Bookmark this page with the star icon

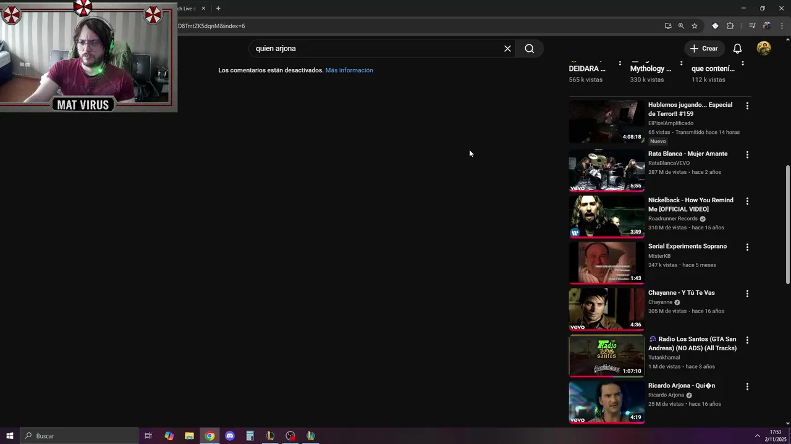(695, 26)
